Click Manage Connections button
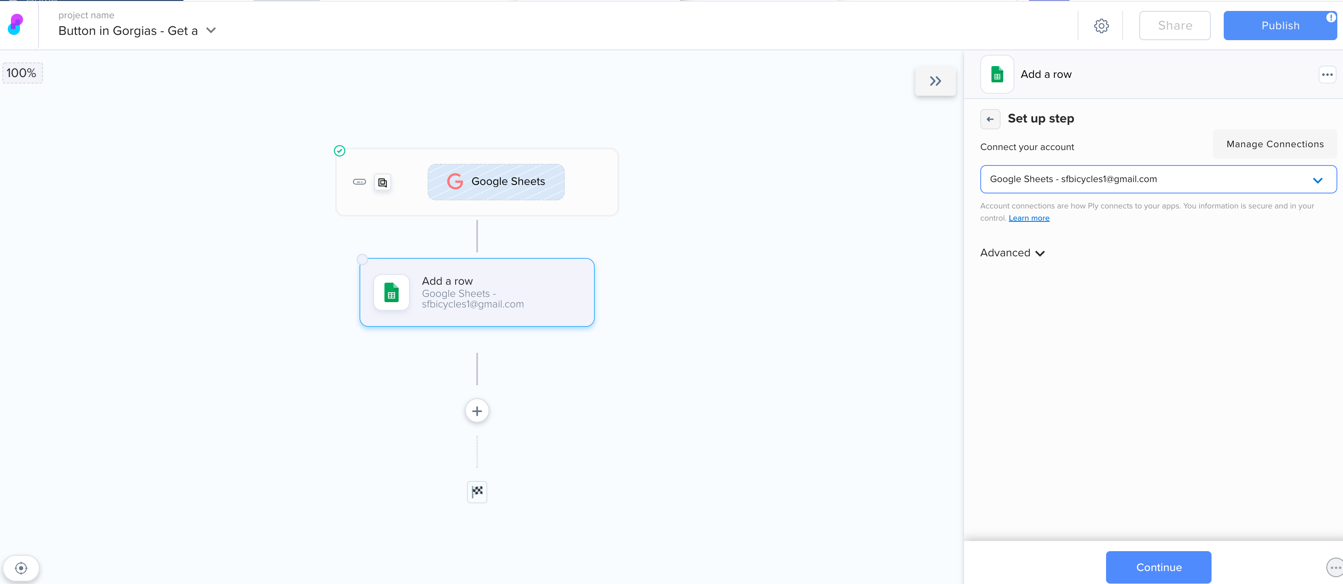Image resolution: width=1343 pixels, height=584 pixels. [x=1275, y=144]
